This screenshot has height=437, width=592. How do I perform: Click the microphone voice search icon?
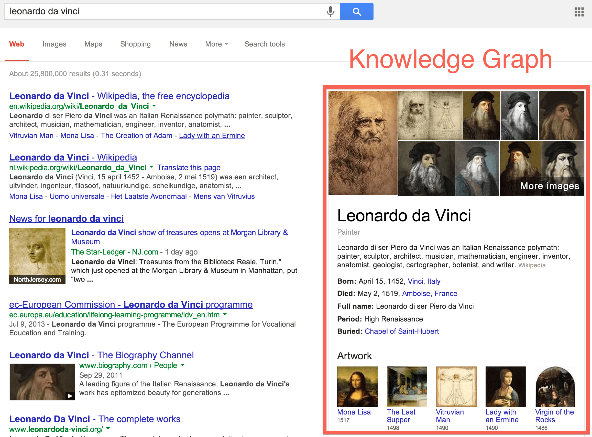[x=330, y=12]
